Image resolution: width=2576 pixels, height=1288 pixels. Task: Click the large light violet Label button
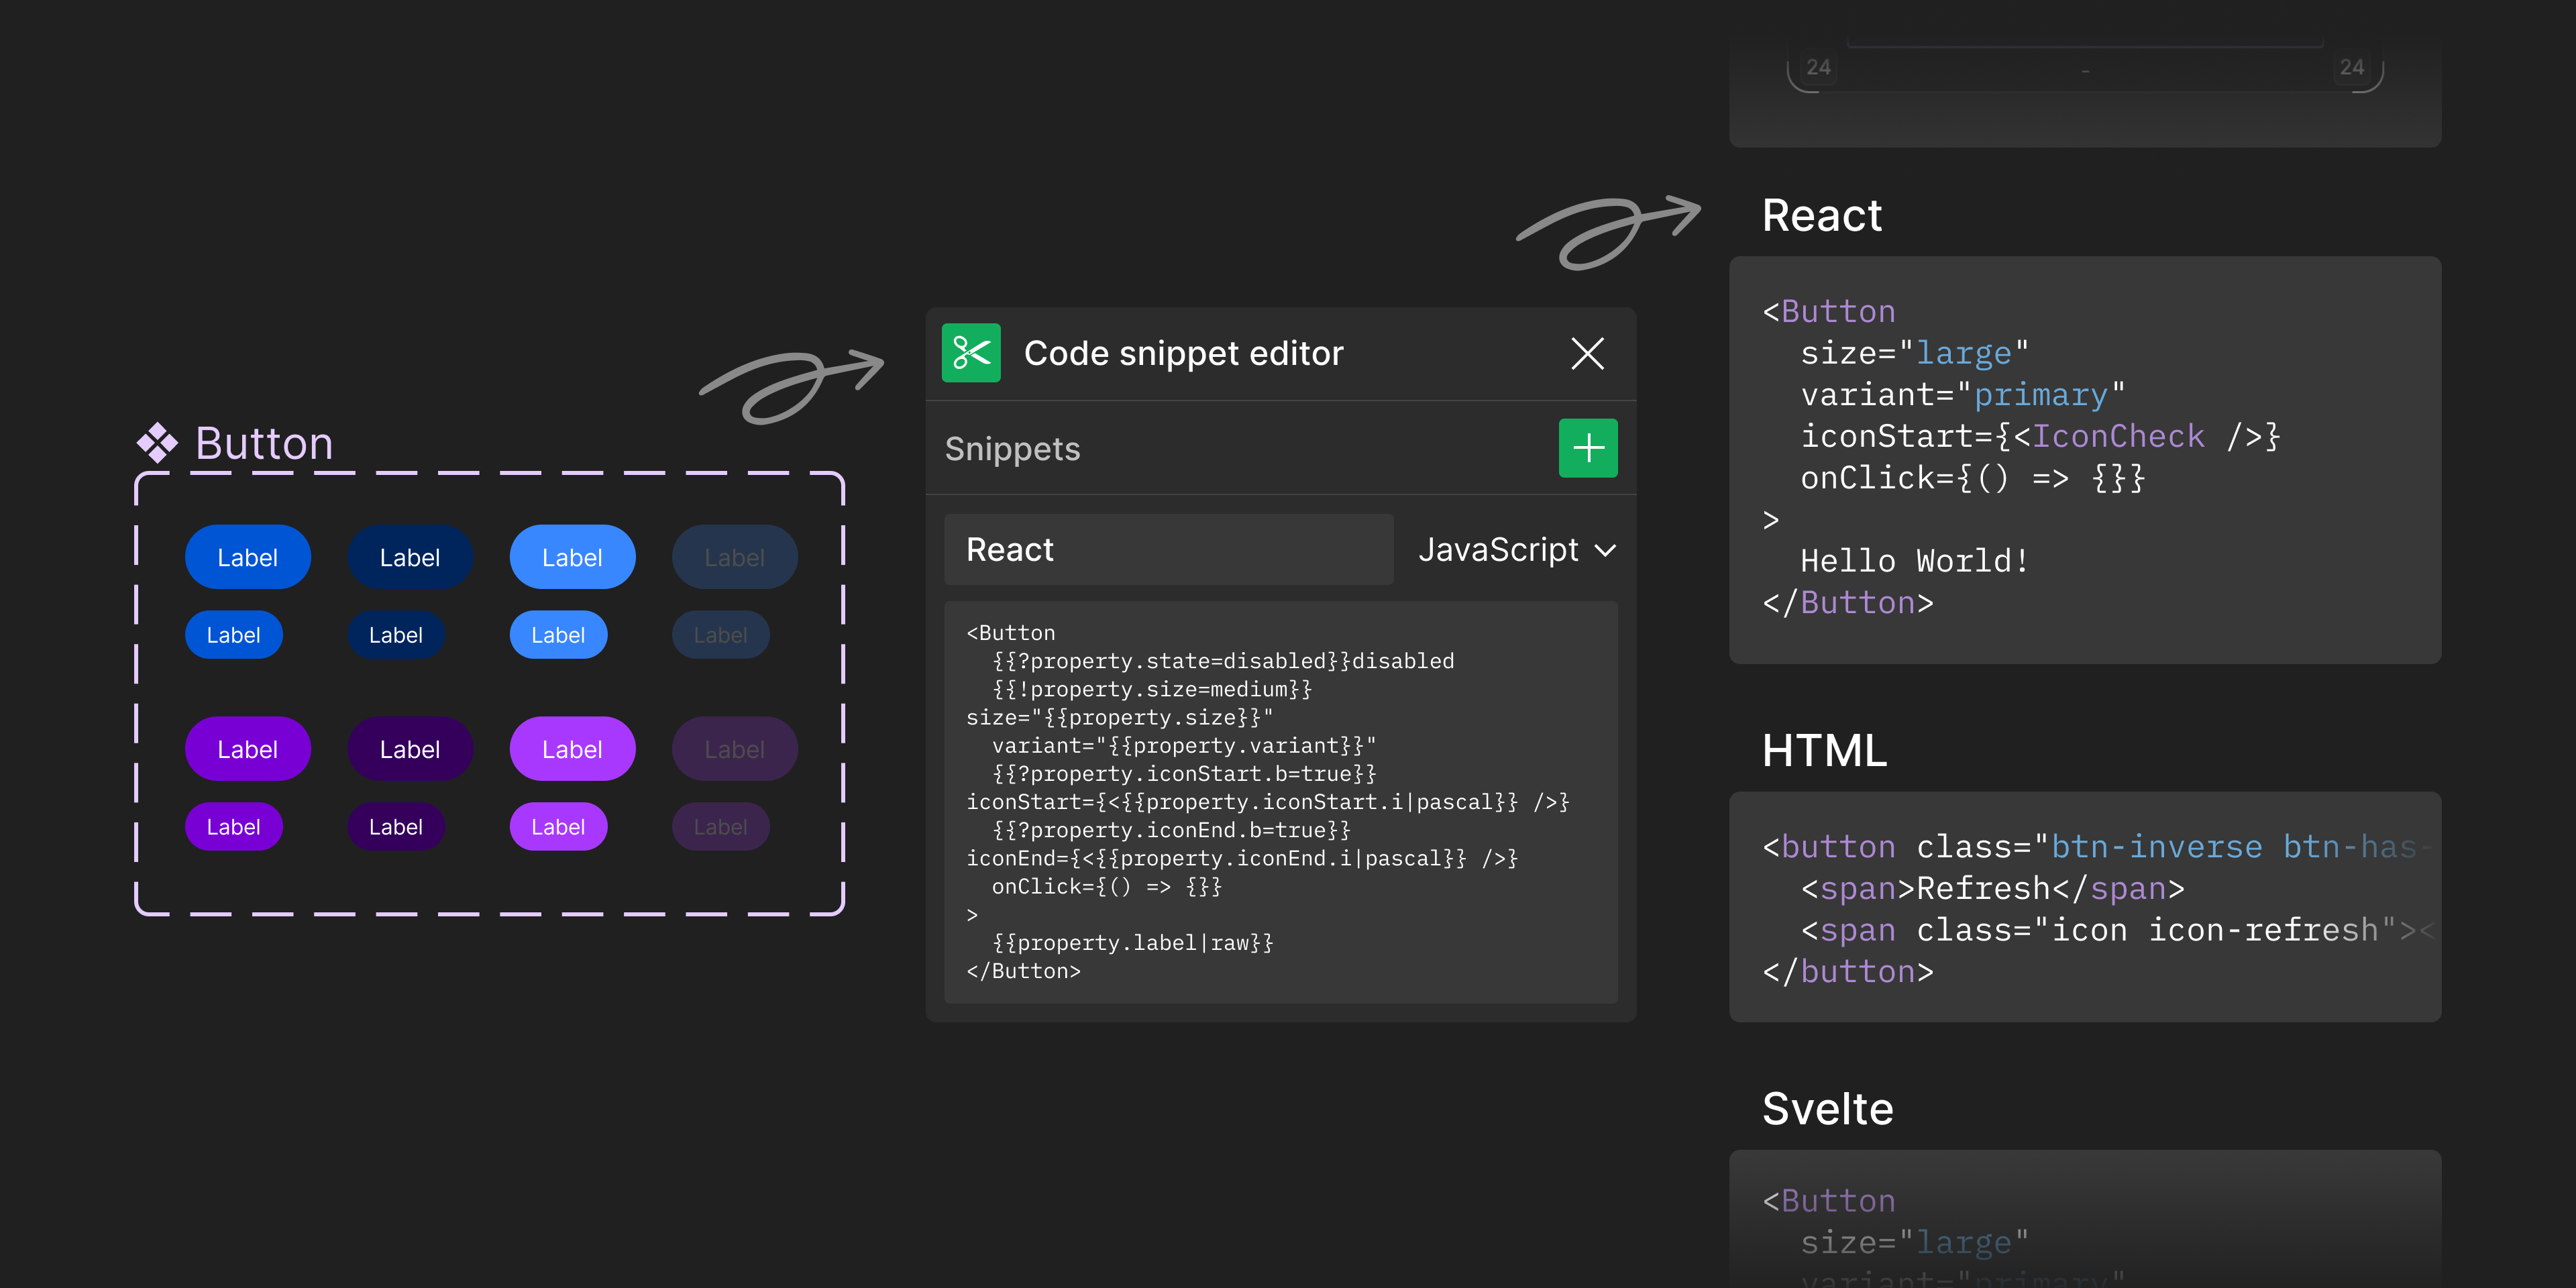[572, 749]
